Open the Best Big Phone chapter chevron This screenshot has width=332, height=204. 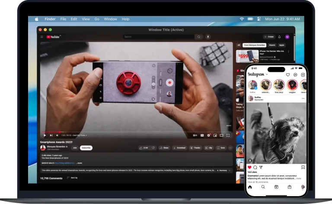86,135
